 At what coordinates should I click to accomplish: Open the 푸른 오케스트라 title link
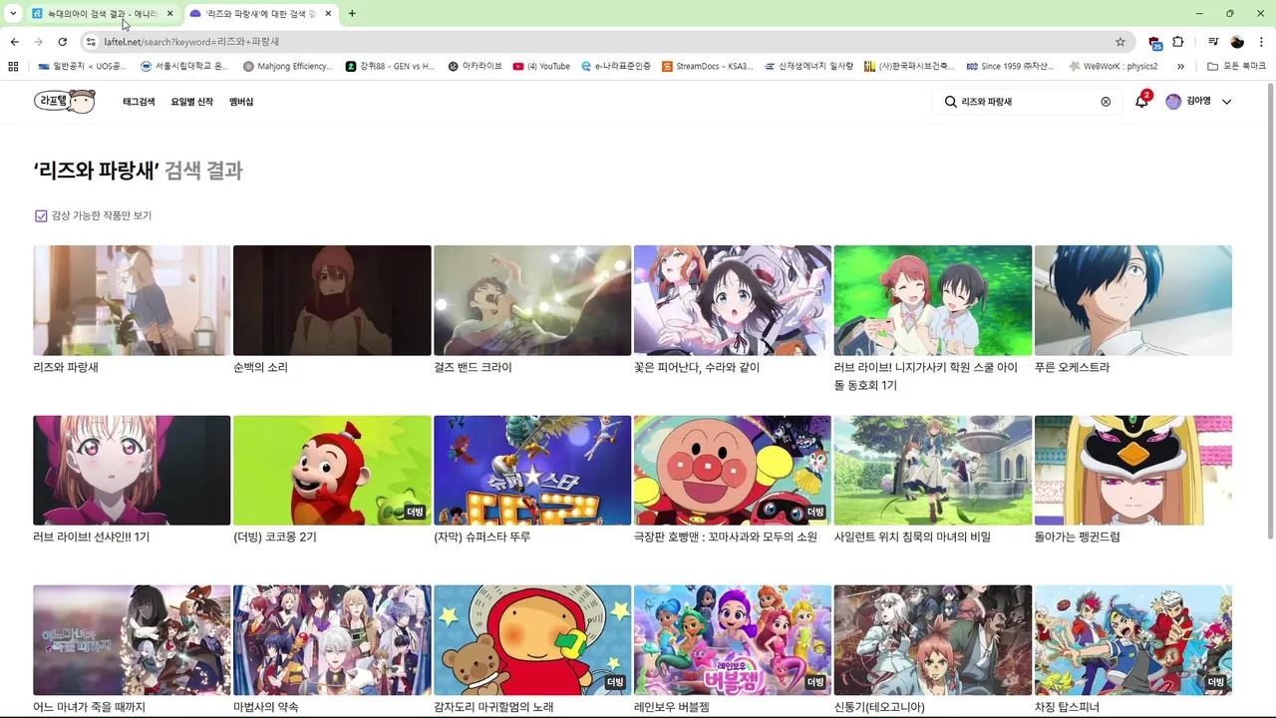click(1072, 367)
